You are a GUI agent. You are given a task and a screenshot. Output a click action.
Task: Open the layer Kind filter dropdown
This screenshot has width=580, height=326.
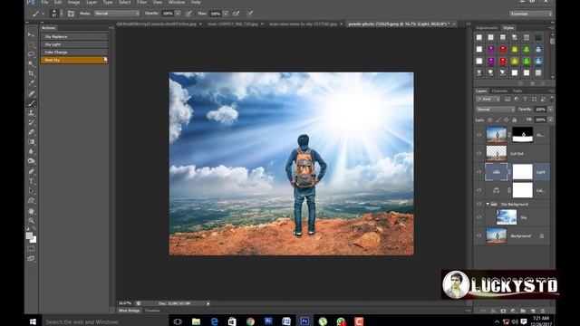[x=488, y=99]
